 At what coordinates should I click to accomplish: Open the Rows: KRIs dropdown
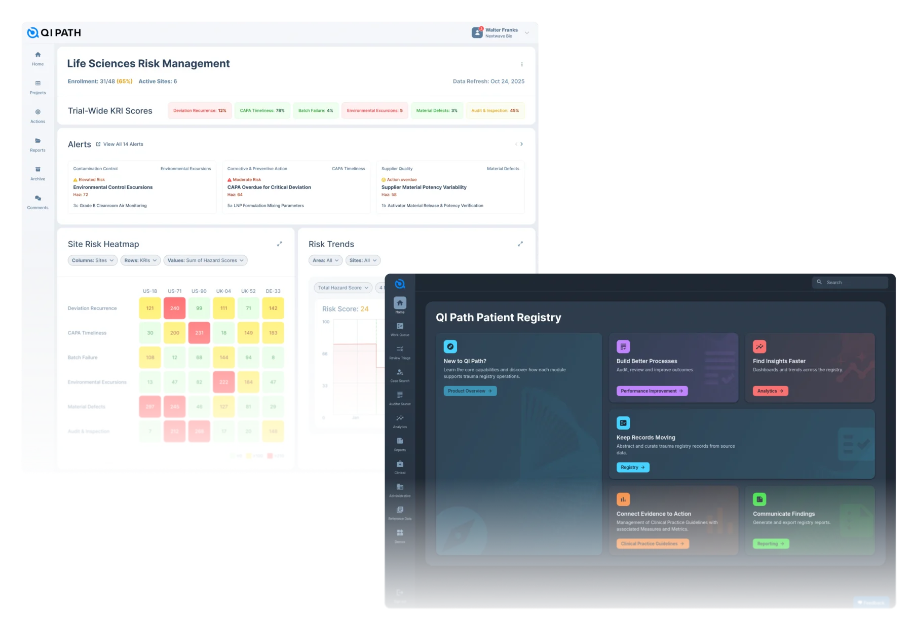coord(140,260)
